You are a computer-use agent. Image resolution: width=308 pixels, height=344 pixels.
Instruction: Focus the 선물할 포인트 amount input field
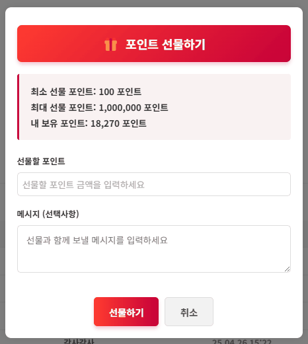[154, 184]
